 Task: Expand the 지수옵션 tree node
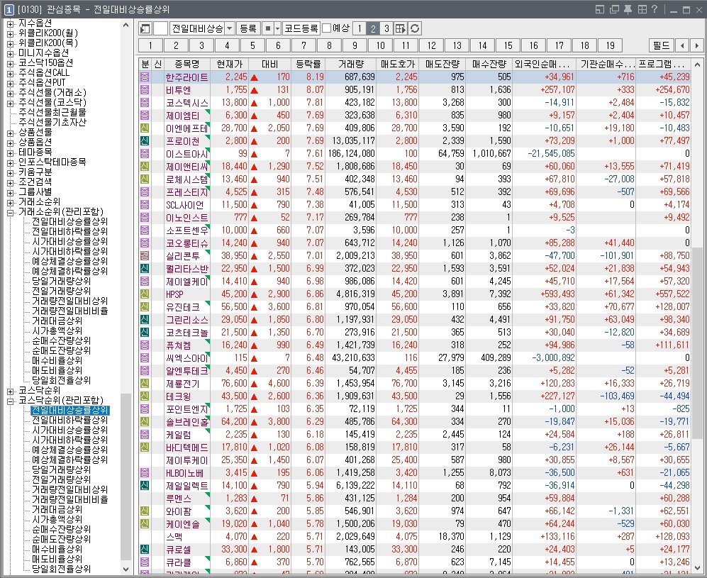click(x=10, y=23)
